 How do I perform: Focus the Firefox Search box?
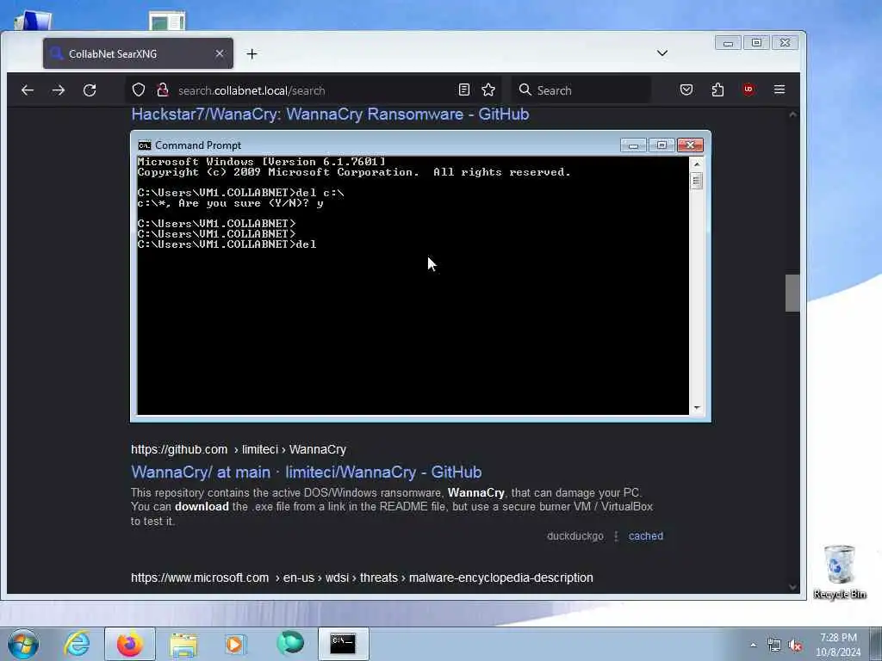pyautogui.click(x=581, y=90)
